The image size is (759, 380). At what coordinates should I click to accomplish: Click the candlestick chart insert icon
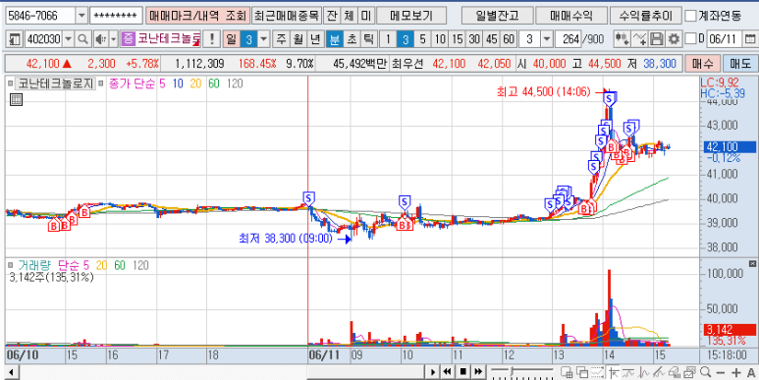point(623,39)
